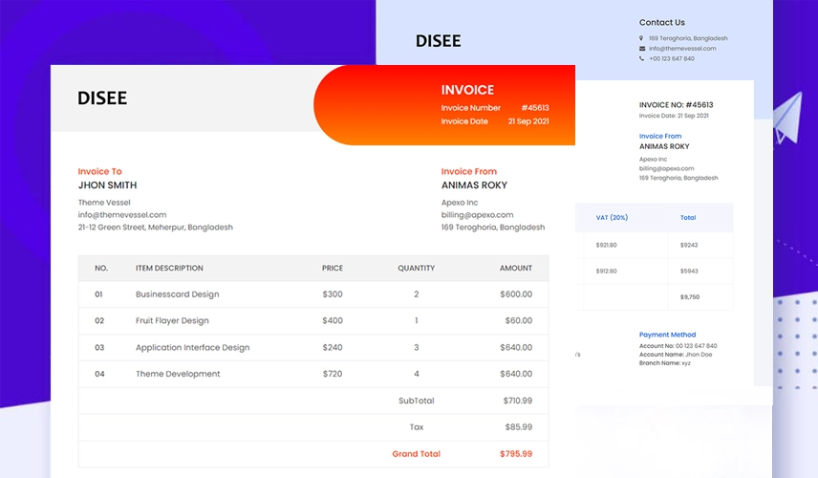Click the ITEM DESCRIPTION column header
Screen dimensions: 818x478
pyautogui.click(x=169, y=269)
